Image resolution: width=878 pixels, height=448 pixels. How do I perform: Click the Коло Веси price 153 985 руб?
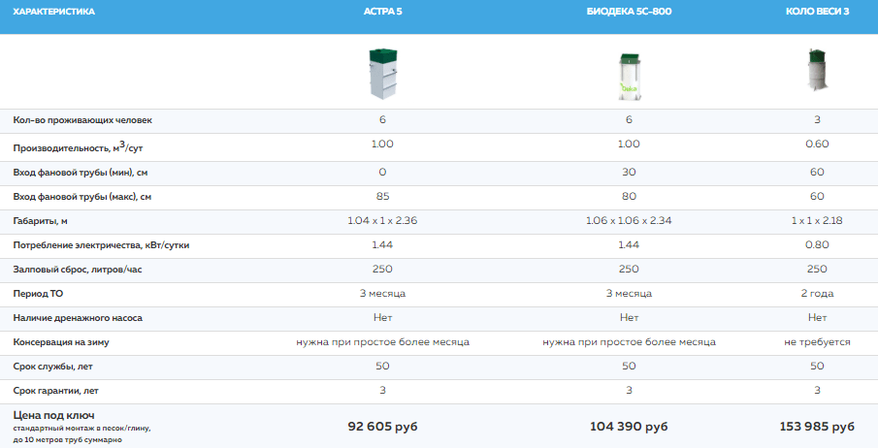[x=817, y=426]
